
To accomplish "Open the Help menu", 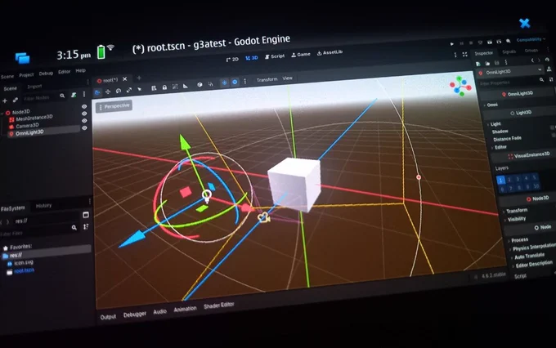I will pyautogui.click(x=80, y=70).
